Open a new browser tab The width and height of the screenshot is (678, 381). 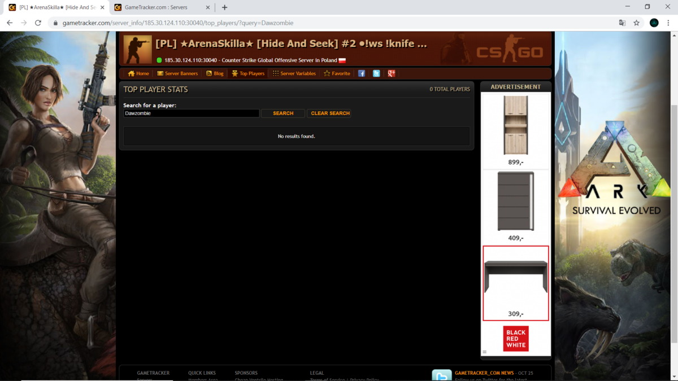point(224,7)
